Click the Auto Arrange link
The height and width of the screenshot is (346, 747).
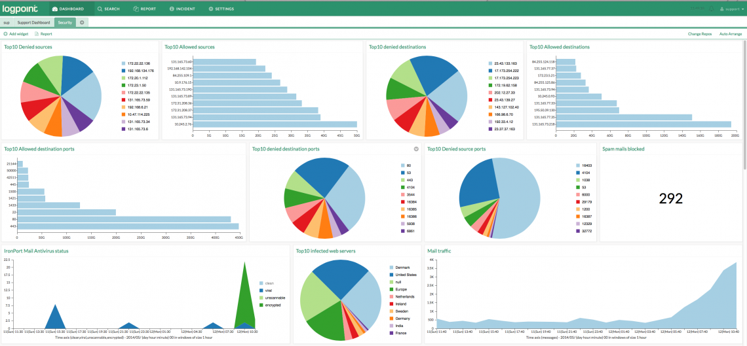[x=731, y=33]
